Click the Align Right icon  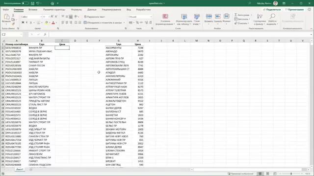71,22
